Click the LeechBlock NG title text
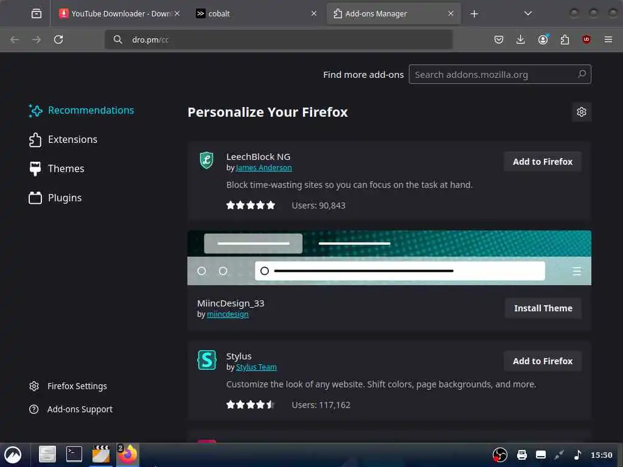Screen dimensions: 623x467 click(x=258, y=157)
